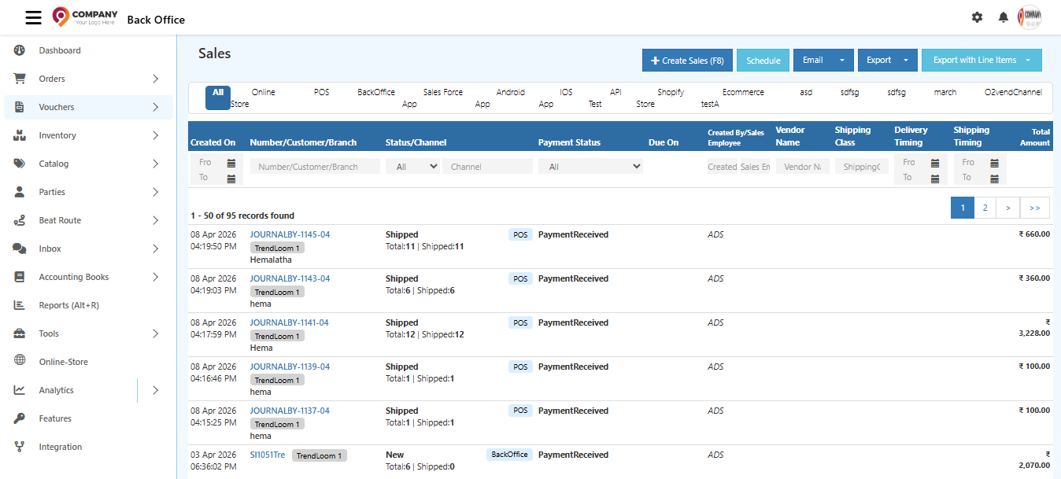Check notifications via the bell icon
This screenshot has height=479, width=1061.
coord(1003,17)
